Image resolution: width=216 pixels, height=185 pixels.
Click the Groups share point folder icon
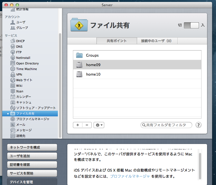coord(79,55)
